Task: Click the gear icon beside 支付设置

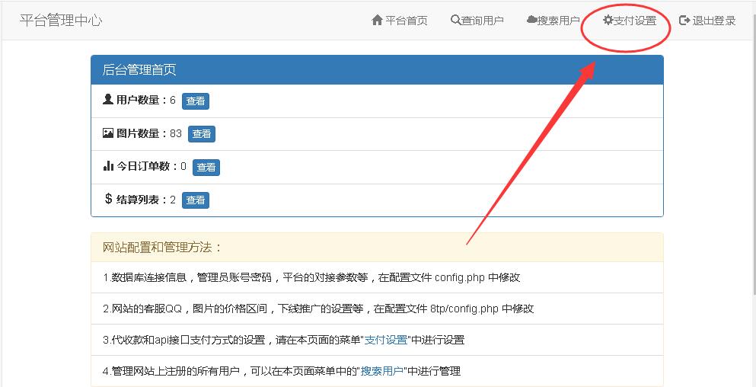Action: point(608,21)
